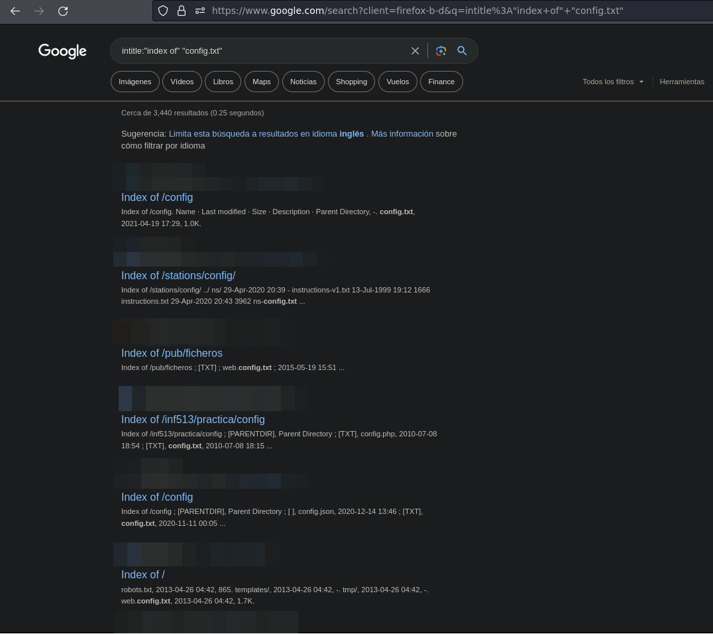Open site permissions icon in address bar
The image size is (713, 634).
(x=199, y=11)
